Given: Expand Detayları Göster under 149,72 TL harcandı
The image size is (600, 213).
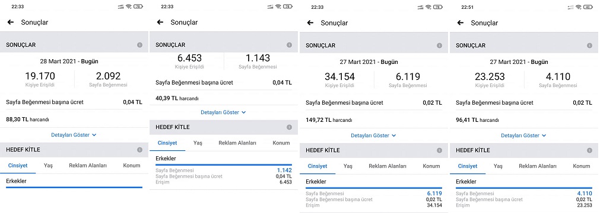Looking at the screenshot, I should tap(373, 135).
